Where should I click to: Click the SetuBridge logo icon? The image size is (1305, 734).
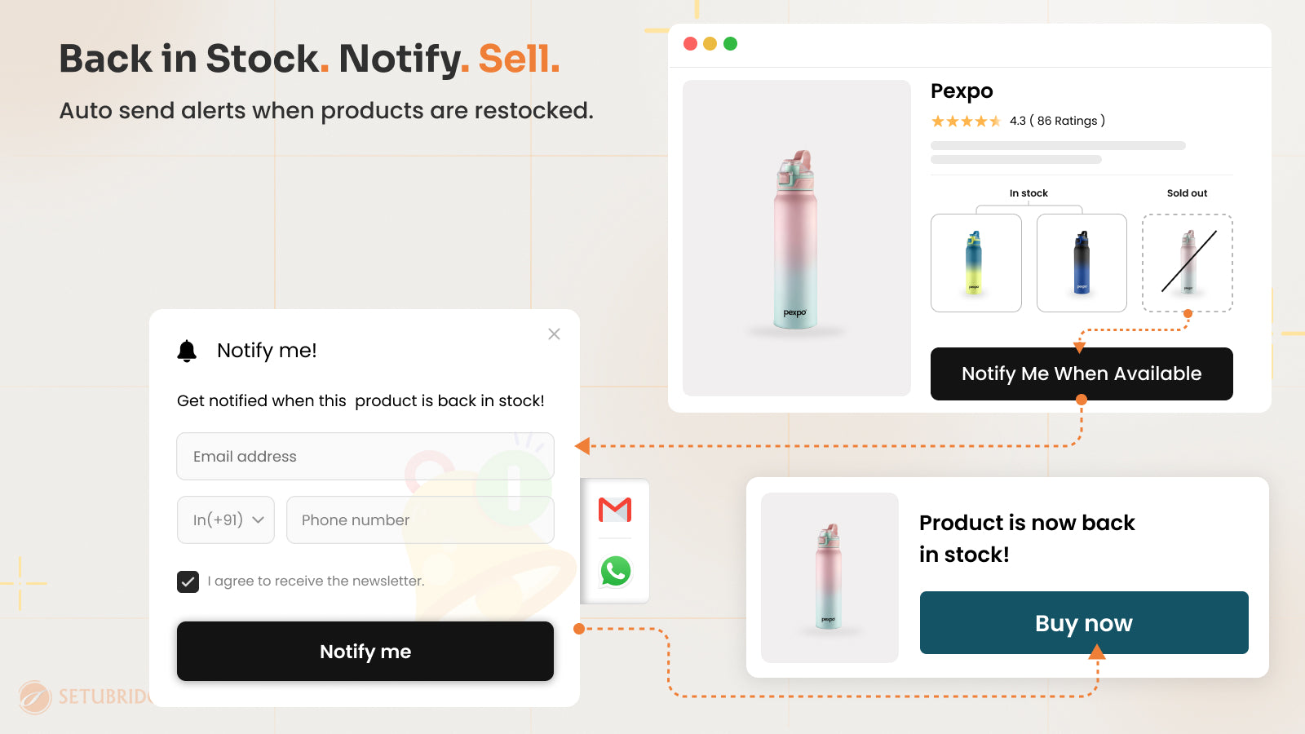click(x=35, y=697)
